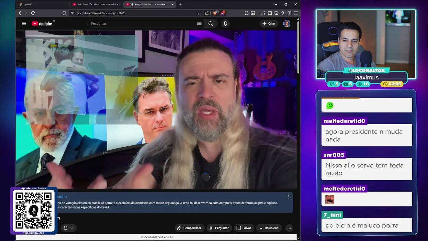Viewport: 428px width, 241px height.
Task: Click the snr005 chat username
Action: [x=334, y=155]
